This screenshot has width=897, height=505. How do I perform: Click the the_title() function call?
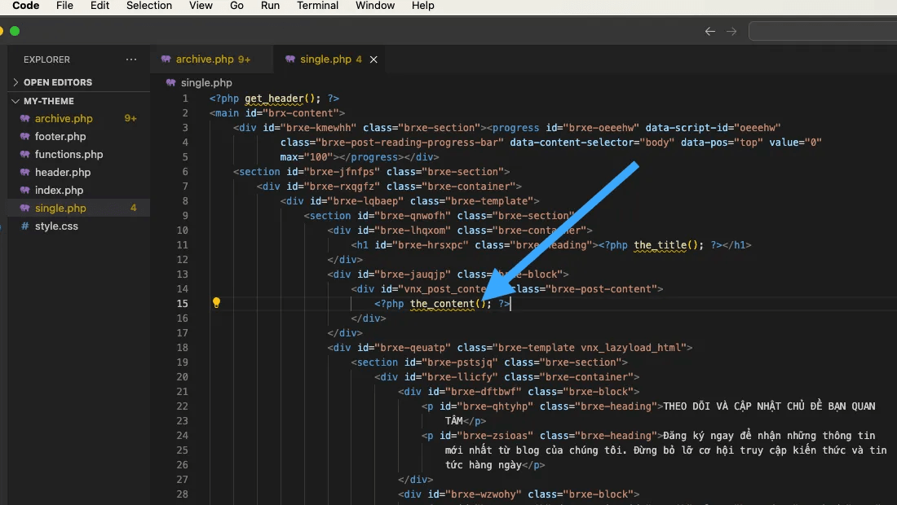[665, 245]
